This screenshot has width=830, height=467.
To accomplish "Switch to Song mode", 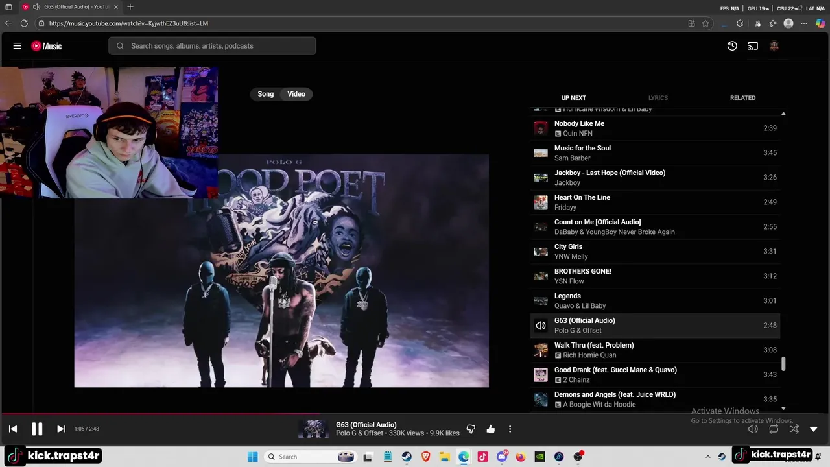I will coord(266,94).
